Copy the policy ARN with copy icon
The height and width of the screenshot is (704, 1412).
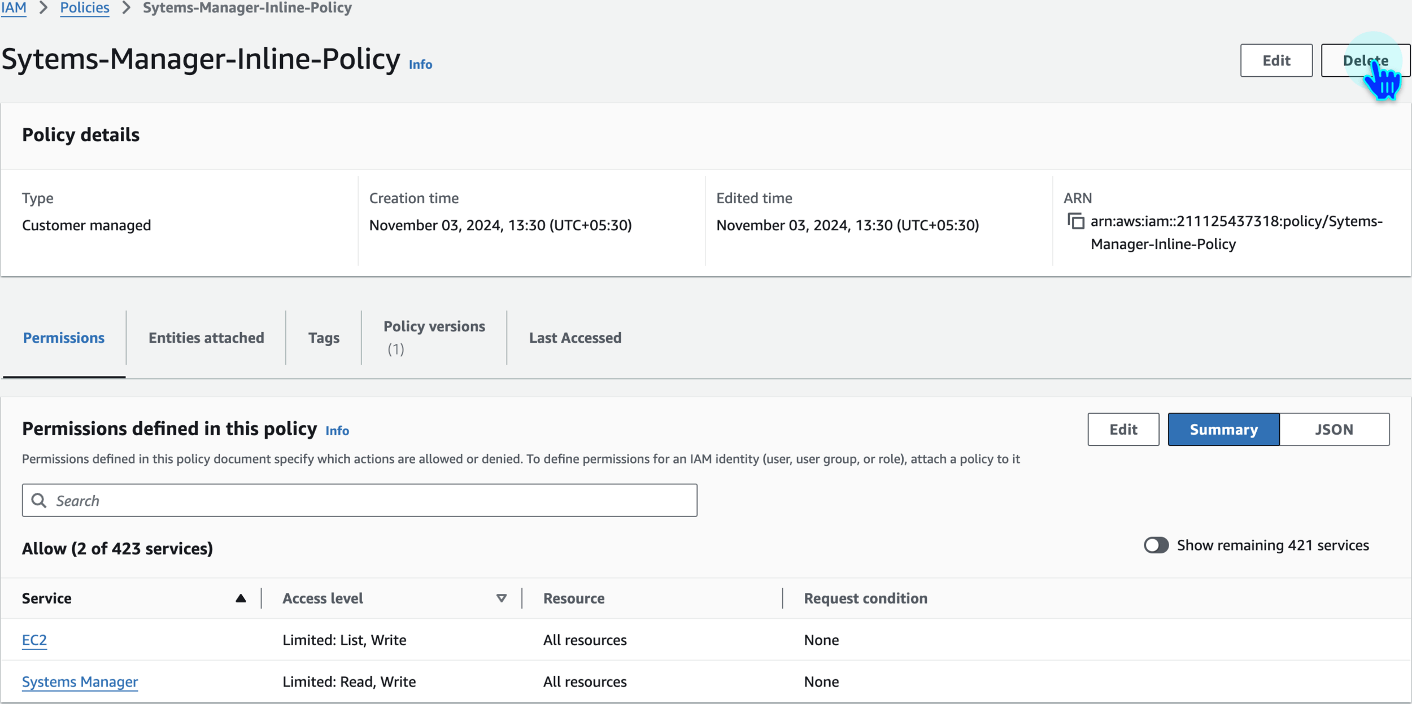coord(1075,221)
